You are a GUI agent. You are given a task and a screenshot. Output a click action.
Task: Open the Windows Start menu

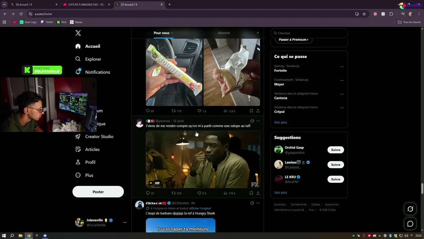pos(4,236)
